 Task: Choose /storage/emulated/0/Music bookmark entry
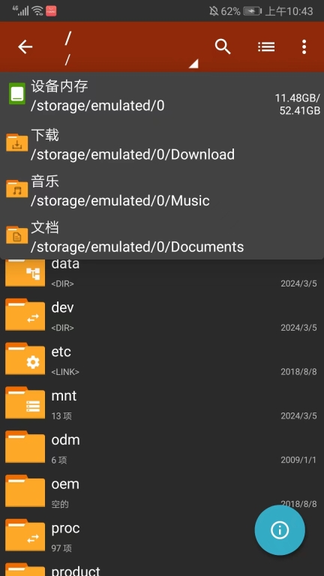tap(162, 190)
